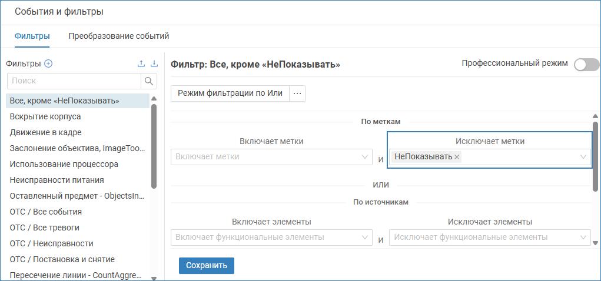
Task: Focus the filter search «Поиск» field
Action: click(x=74, y=81)
